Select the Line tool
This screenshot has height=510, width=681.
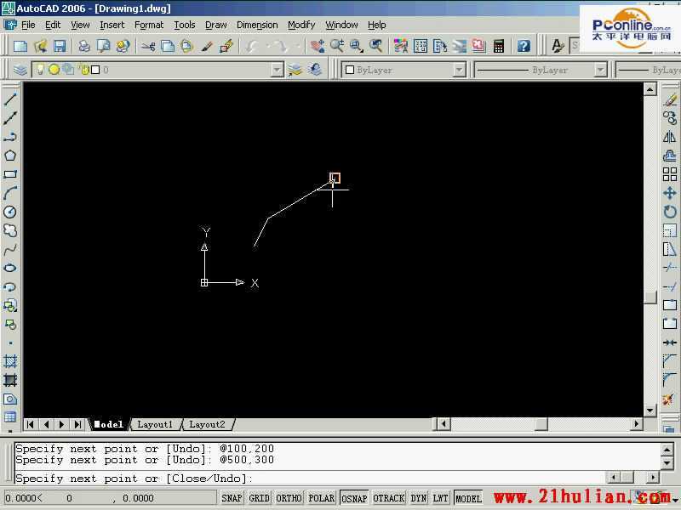point(10,99)
